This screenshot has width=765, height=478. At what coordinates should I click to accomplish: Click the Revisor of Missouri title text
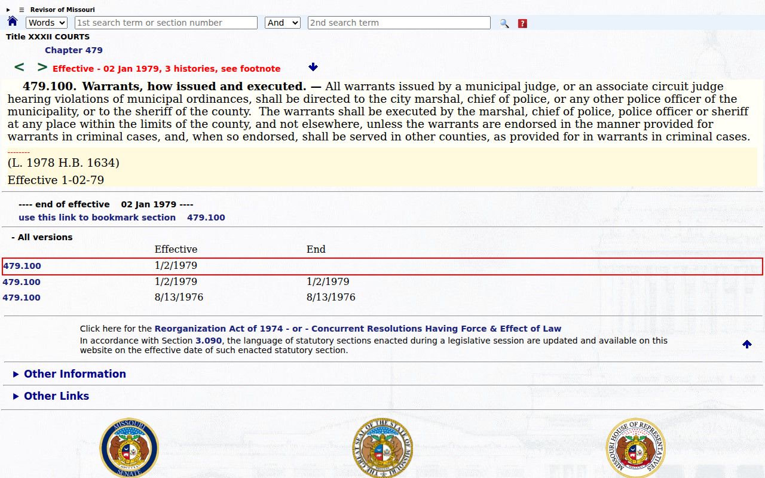click(63, 10)
